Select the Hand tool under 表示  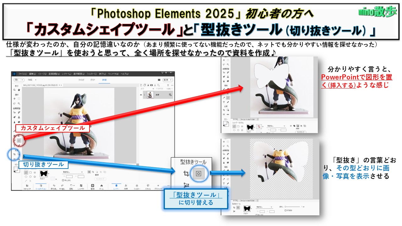tap(19, 90)
